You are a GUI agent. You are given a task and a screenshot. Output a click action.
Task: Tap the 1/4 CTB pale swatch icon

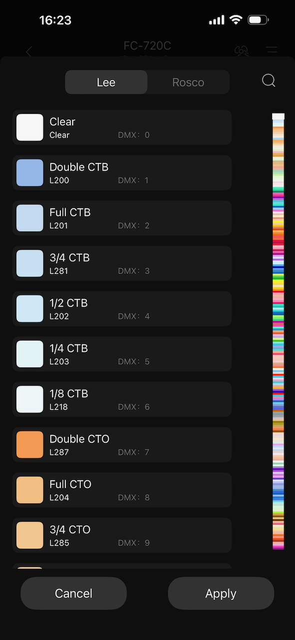(x=29, y=353)
